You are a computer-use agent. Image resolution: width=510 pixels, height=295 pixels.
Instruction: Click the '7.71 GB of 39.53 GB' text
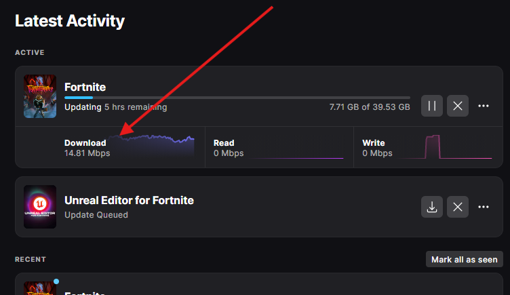[370, 107]
